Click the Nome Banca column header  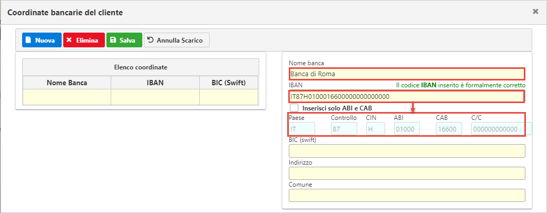[x=67, y=83]
